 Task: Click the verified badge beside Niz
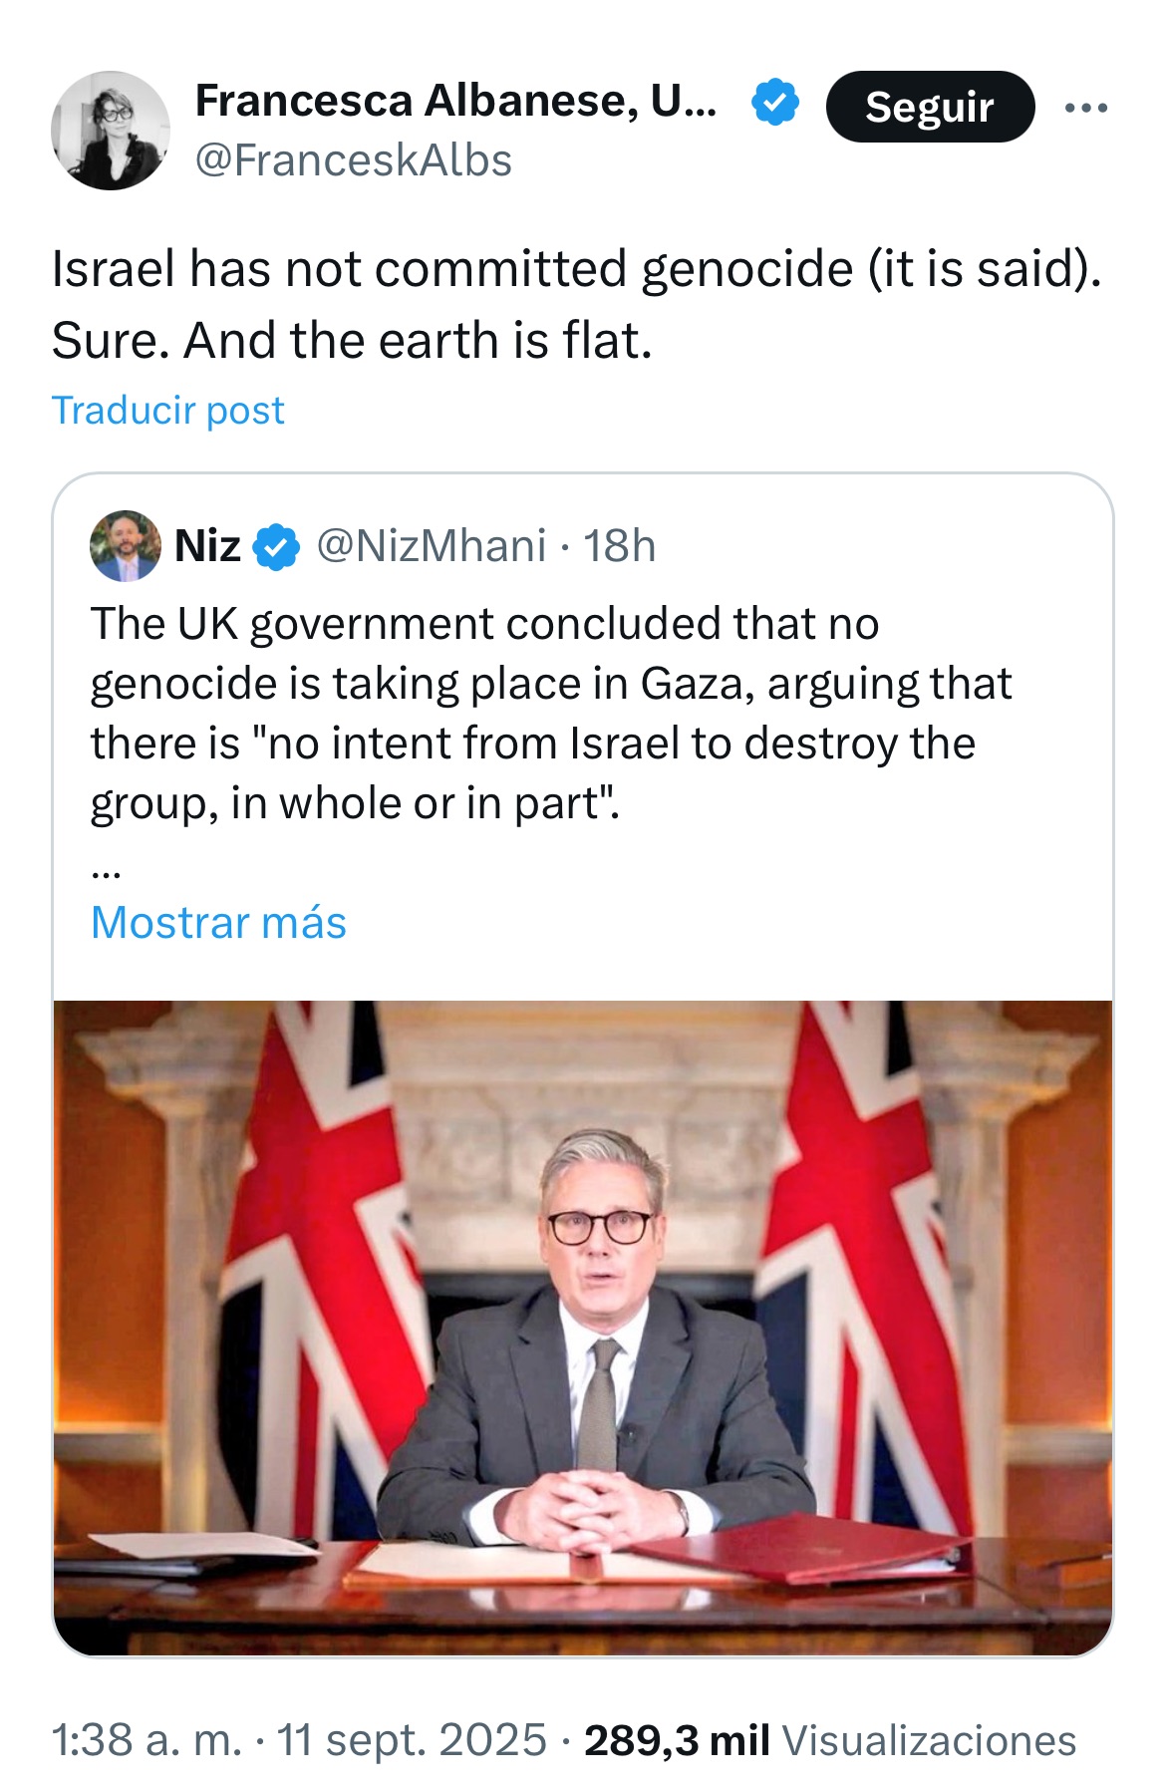[x=276, y=547]
